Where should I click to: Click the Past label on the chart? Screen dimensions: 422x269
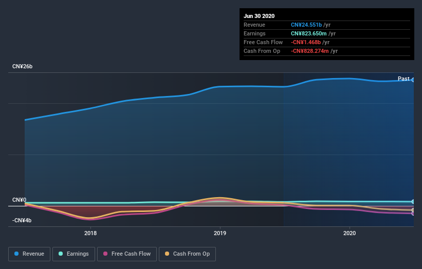click(403, 79)
